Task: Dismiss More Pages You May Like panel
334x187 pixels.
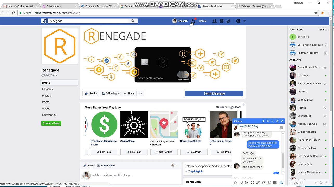Action: pyautogui.click(x=243, y=104)
